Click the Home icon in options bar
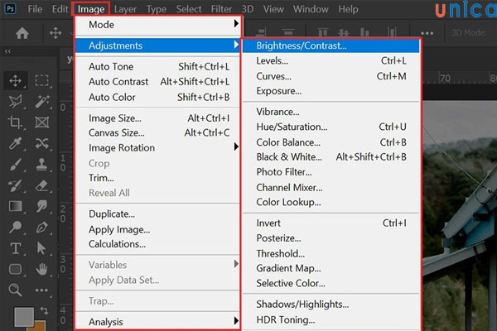 pyautogui.click(x=22, y=34)
